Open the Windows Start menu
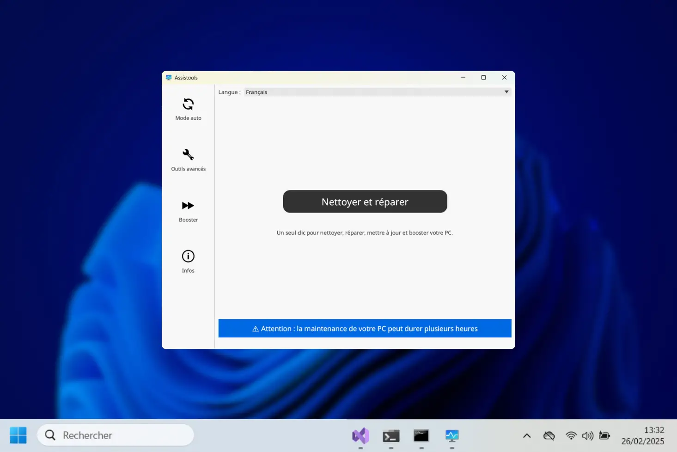 coord(18,435)
